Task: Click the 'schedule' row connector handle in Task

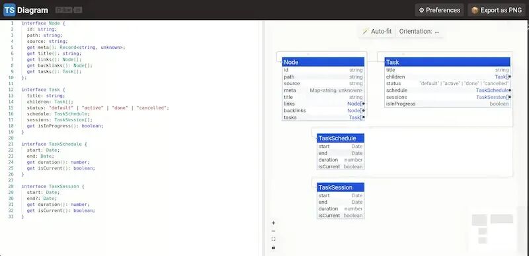Action: click(510, 90)
